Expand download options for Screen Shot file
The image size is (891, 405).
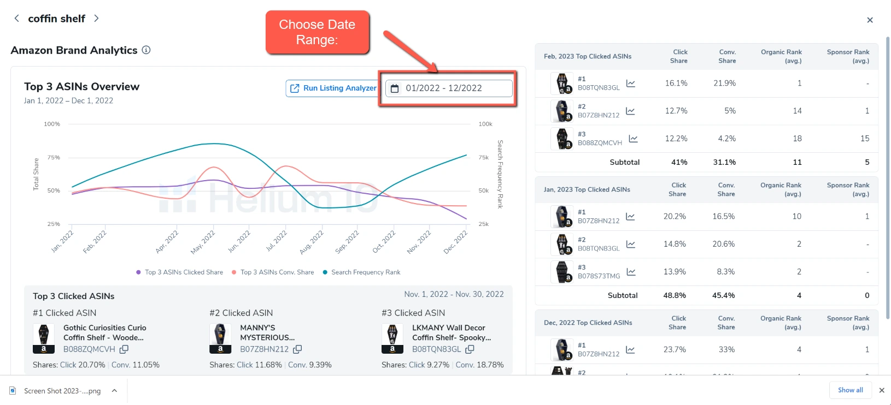114,391
